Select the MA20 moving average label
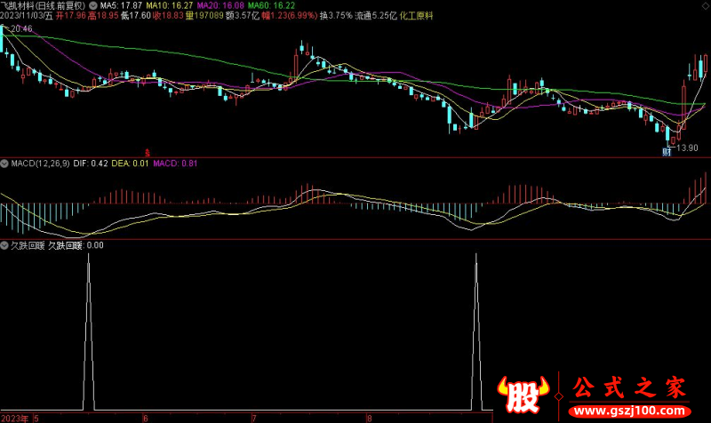This screenshot has height=423, width=711. [220, 6]
